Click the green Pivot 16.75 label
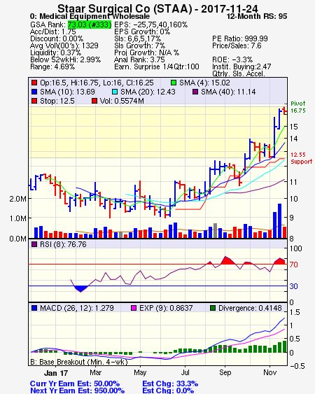 coord(298,107)
